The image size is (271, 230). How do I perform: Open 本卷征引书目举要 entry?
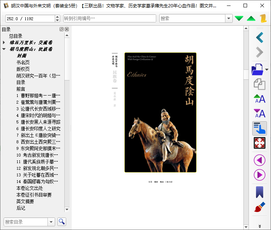click(x=34, y=195)
